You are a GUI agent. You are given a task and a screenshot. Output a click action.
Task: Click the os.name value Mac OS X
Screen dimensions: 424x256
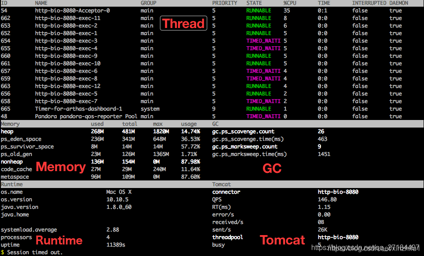(119, 192)
